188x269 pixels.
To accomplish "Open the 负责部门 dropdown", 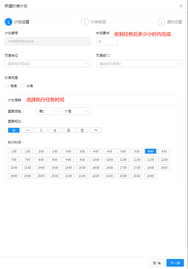I will tap(139, 64).
